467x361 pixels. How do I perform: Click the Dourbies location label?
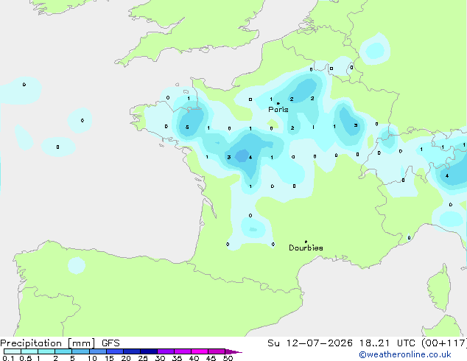point(306,248)
